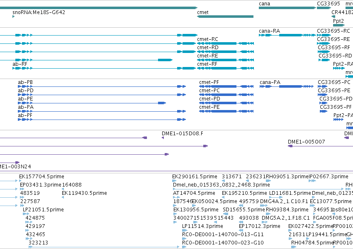The height and width of the screenshot is (249, 353).
Task: Click the DME1-015D08.F feature label
Action: click(x=183, y=134)
